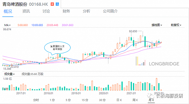This screenshot has width=189, height=104.
Task: Click the 成交量:35.60 万股 volume readout
Action: click(x=33, y=74)
